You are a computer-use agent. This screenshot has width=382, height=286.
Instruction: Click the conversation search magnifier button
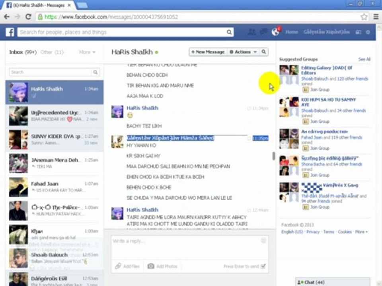click(263, 52)
